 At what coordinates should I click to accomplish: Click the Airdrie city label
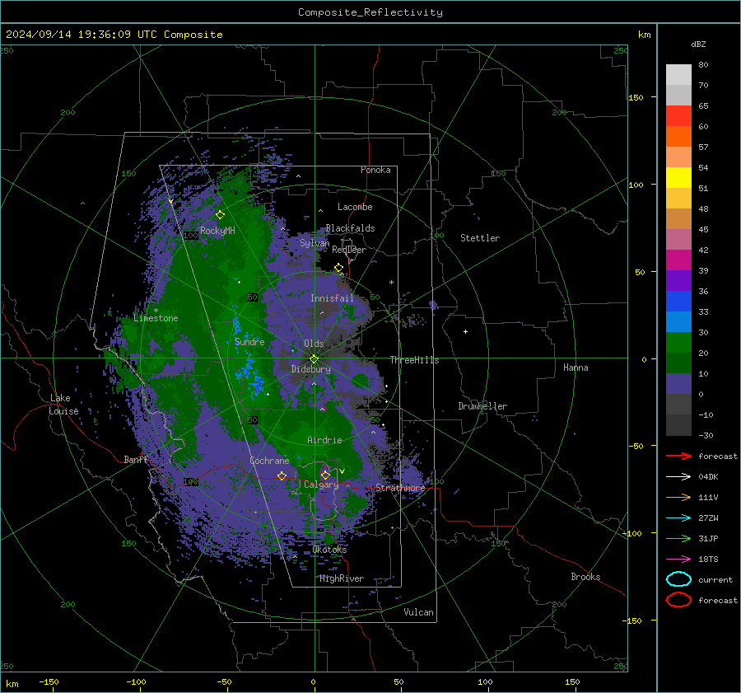(324, 440)
